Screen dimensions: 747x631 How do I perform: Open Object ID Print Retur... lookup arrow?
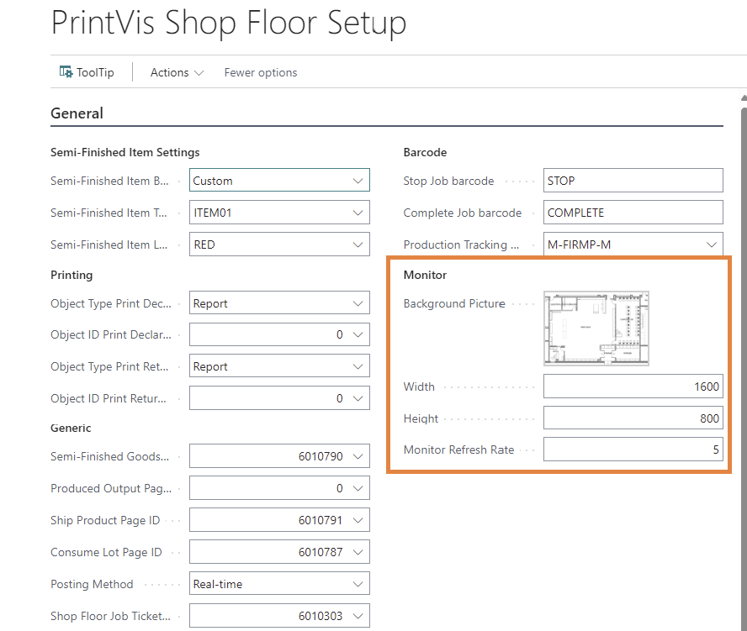(x=358, y=398)
